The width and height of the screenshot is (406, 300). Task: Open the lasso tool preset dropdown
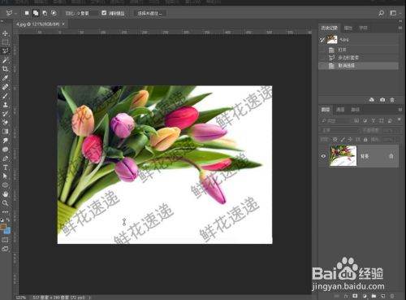click(11, 13)
